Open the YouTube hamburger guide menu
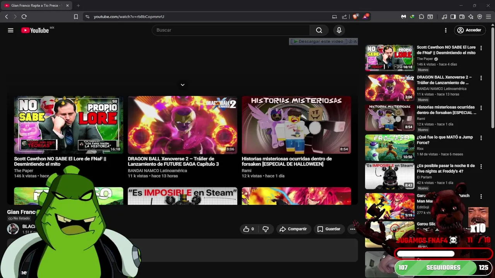Screen dimensions: 495x278 pyautogui.click(x=10, y=30)
